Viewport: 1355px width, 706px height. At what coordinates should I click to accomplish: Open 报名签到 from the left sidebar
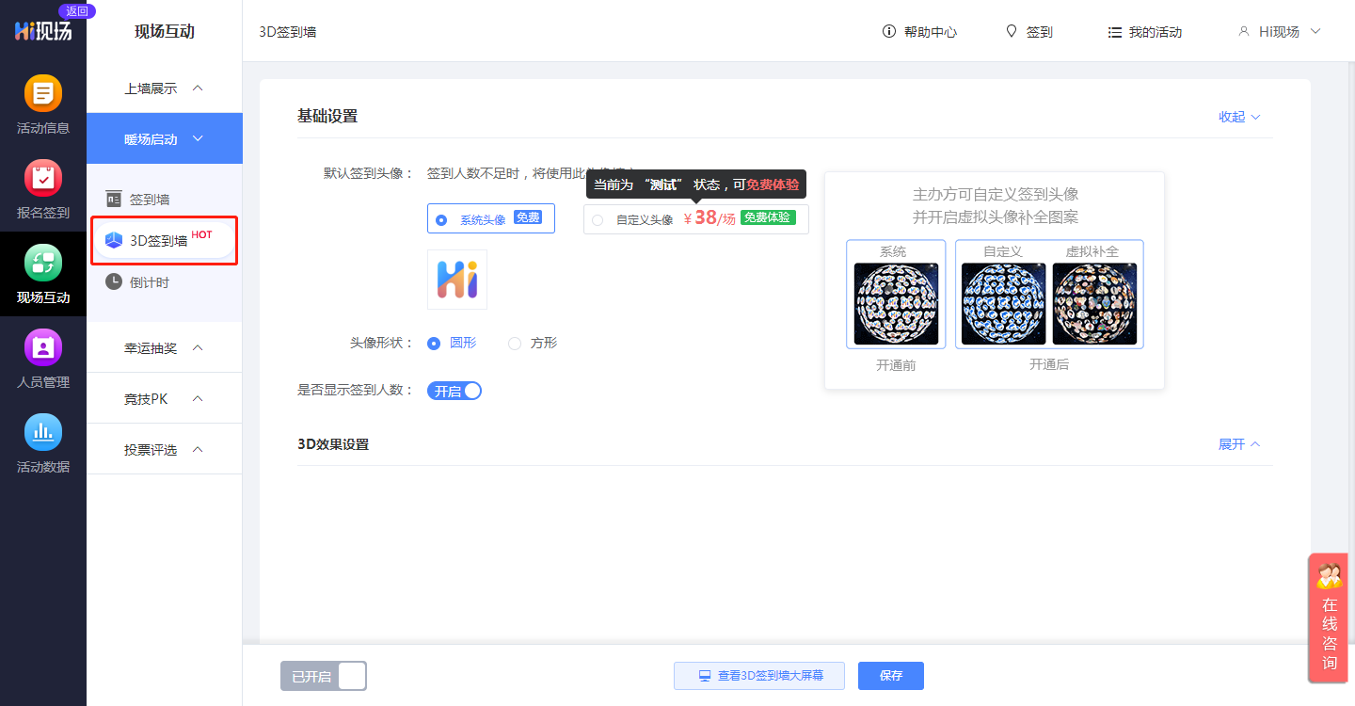click(42, 187)
